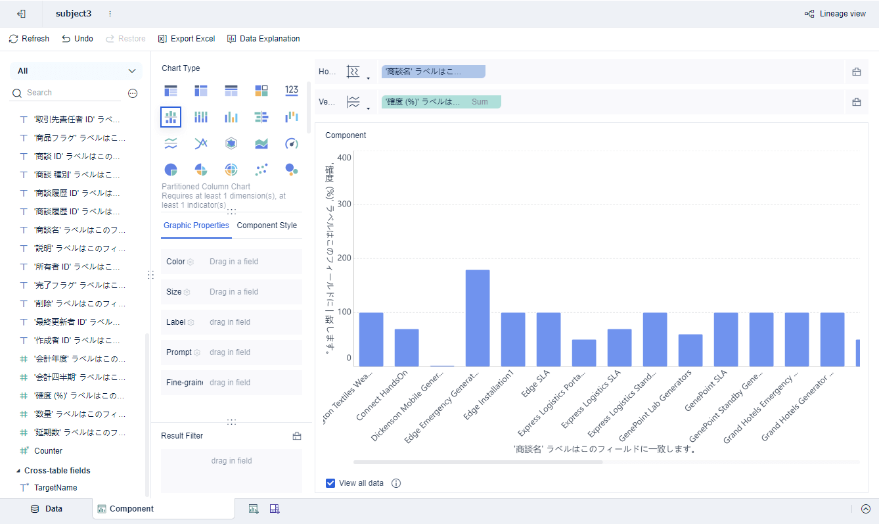This screenshot has height=524, width=879.
Task: Click the Edge Emergency Generator bar in chart
Action: click(478, 318)
